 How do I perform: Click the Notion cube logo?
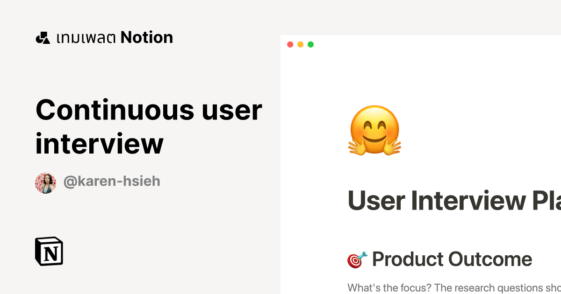click(x=48, y=252)
